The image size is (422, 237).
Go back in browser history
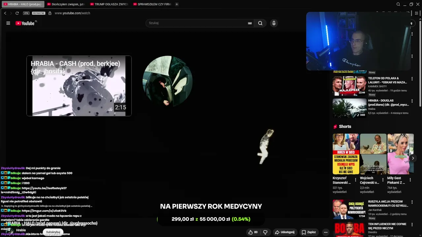(x=5, y=13)
